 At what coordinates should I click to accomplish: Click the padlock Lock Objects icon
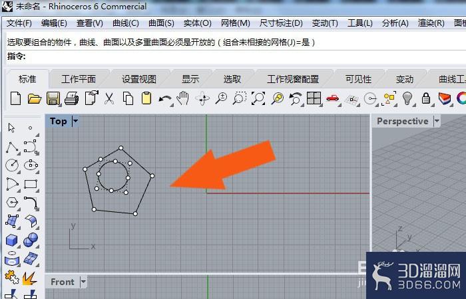coord(426,98)
